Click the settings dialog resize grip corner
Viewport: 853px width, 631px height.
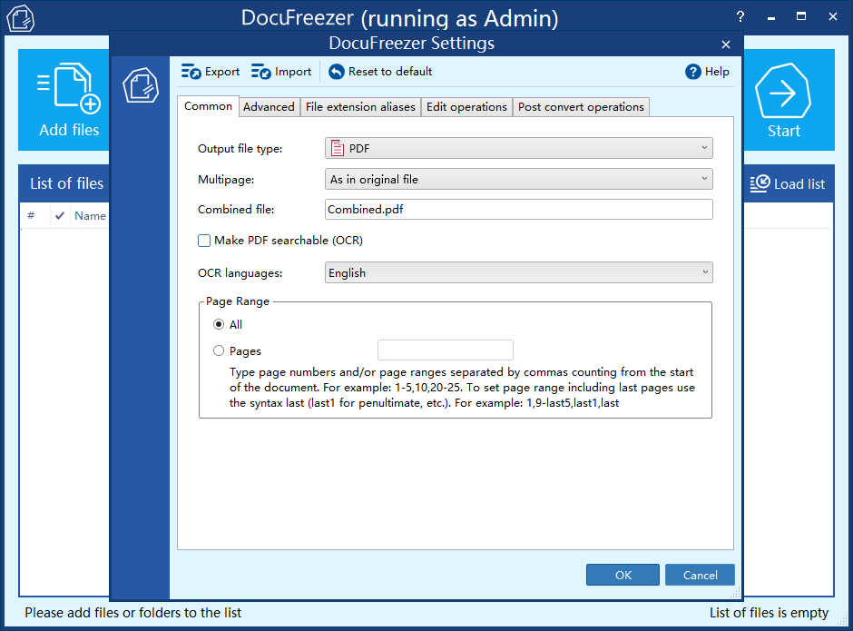736,593
